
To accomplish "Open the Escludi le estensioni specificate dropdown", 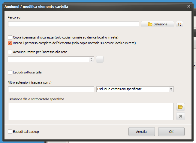I will tap(135, 89).
